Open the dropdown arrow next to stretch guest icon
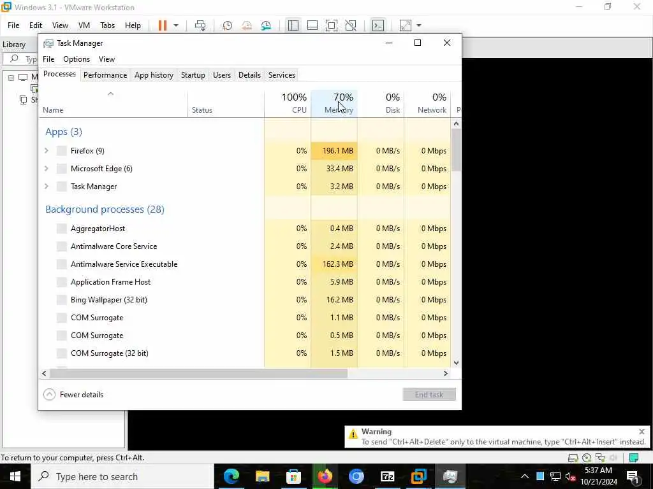 point(419,25)
